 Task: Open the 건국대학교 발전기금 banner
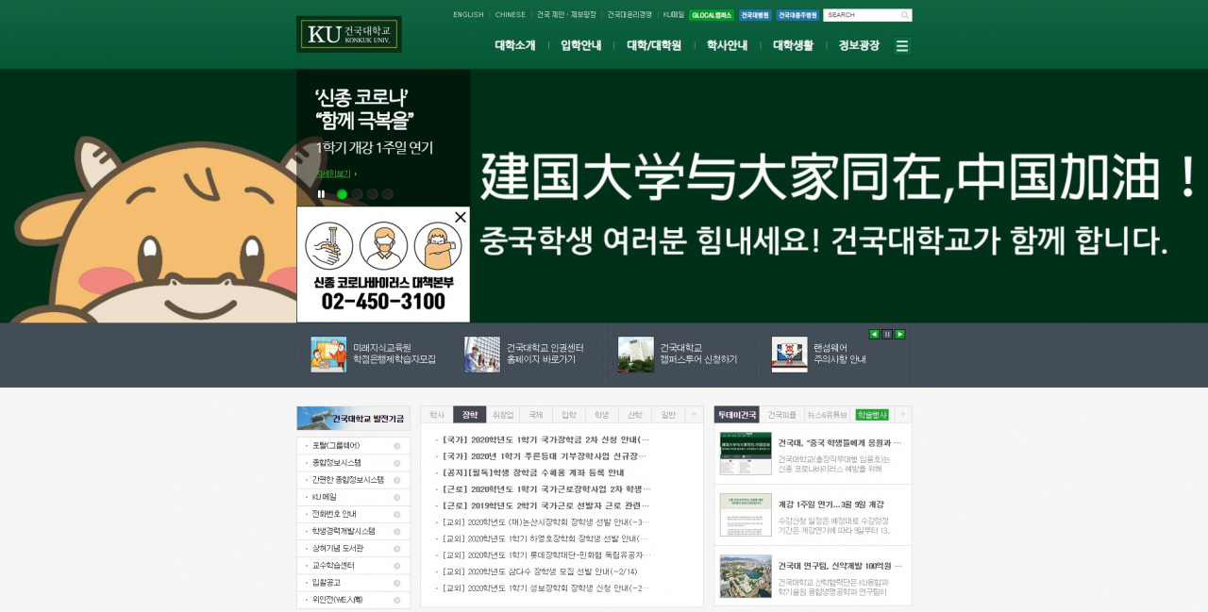[x=353, y=418]
